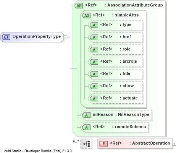Select the remoteSchema attribute name
This screenshot has width=176, height=153.
coord(131,127)
